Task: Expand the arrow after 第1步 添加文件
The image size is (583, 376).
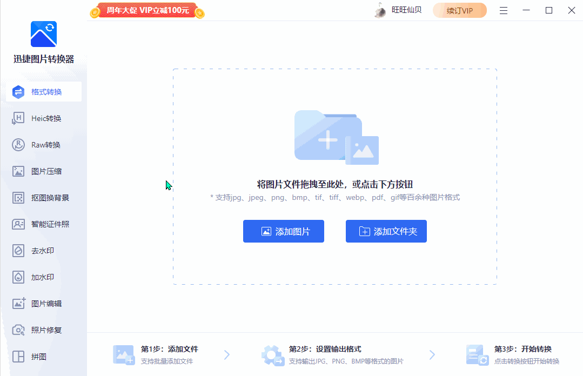Action: tap(226, 354)
